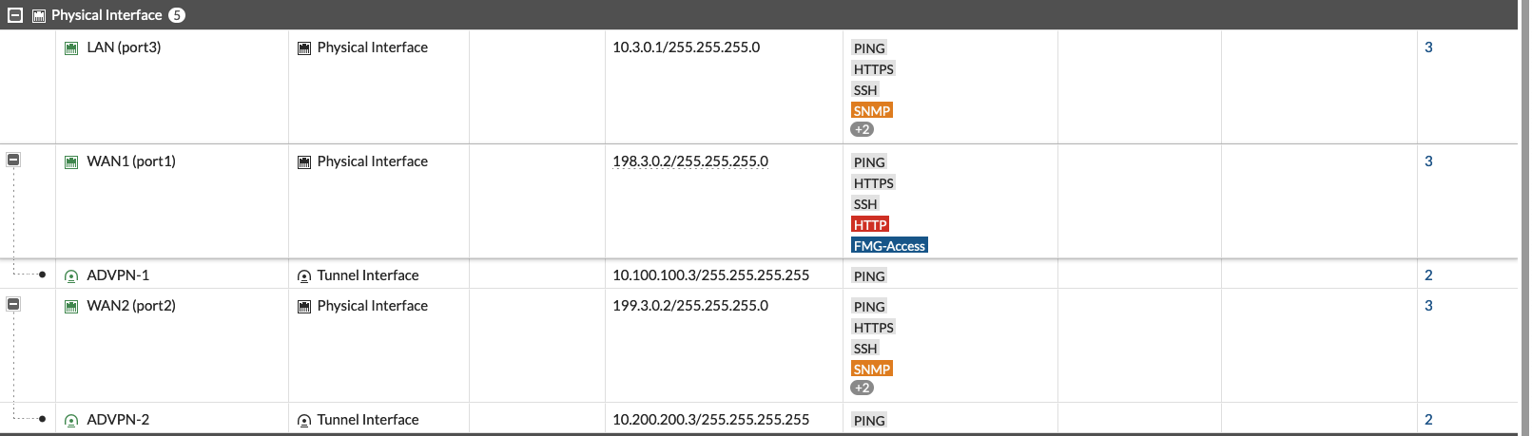Open reference count 2 for ADVPN-1
This screenshot has width=1532, height=436.
1428,275
